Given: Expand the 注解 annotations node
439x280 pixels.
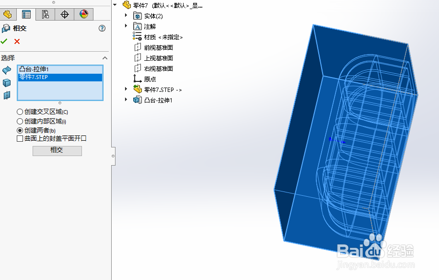Looking at the screenshot, I should pos(126,26).
